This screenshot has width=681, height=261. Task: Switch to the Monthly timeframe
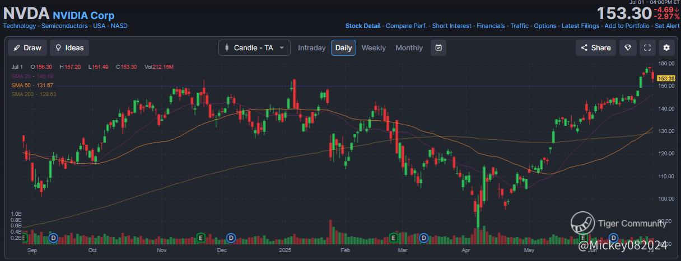click(409, 48)
